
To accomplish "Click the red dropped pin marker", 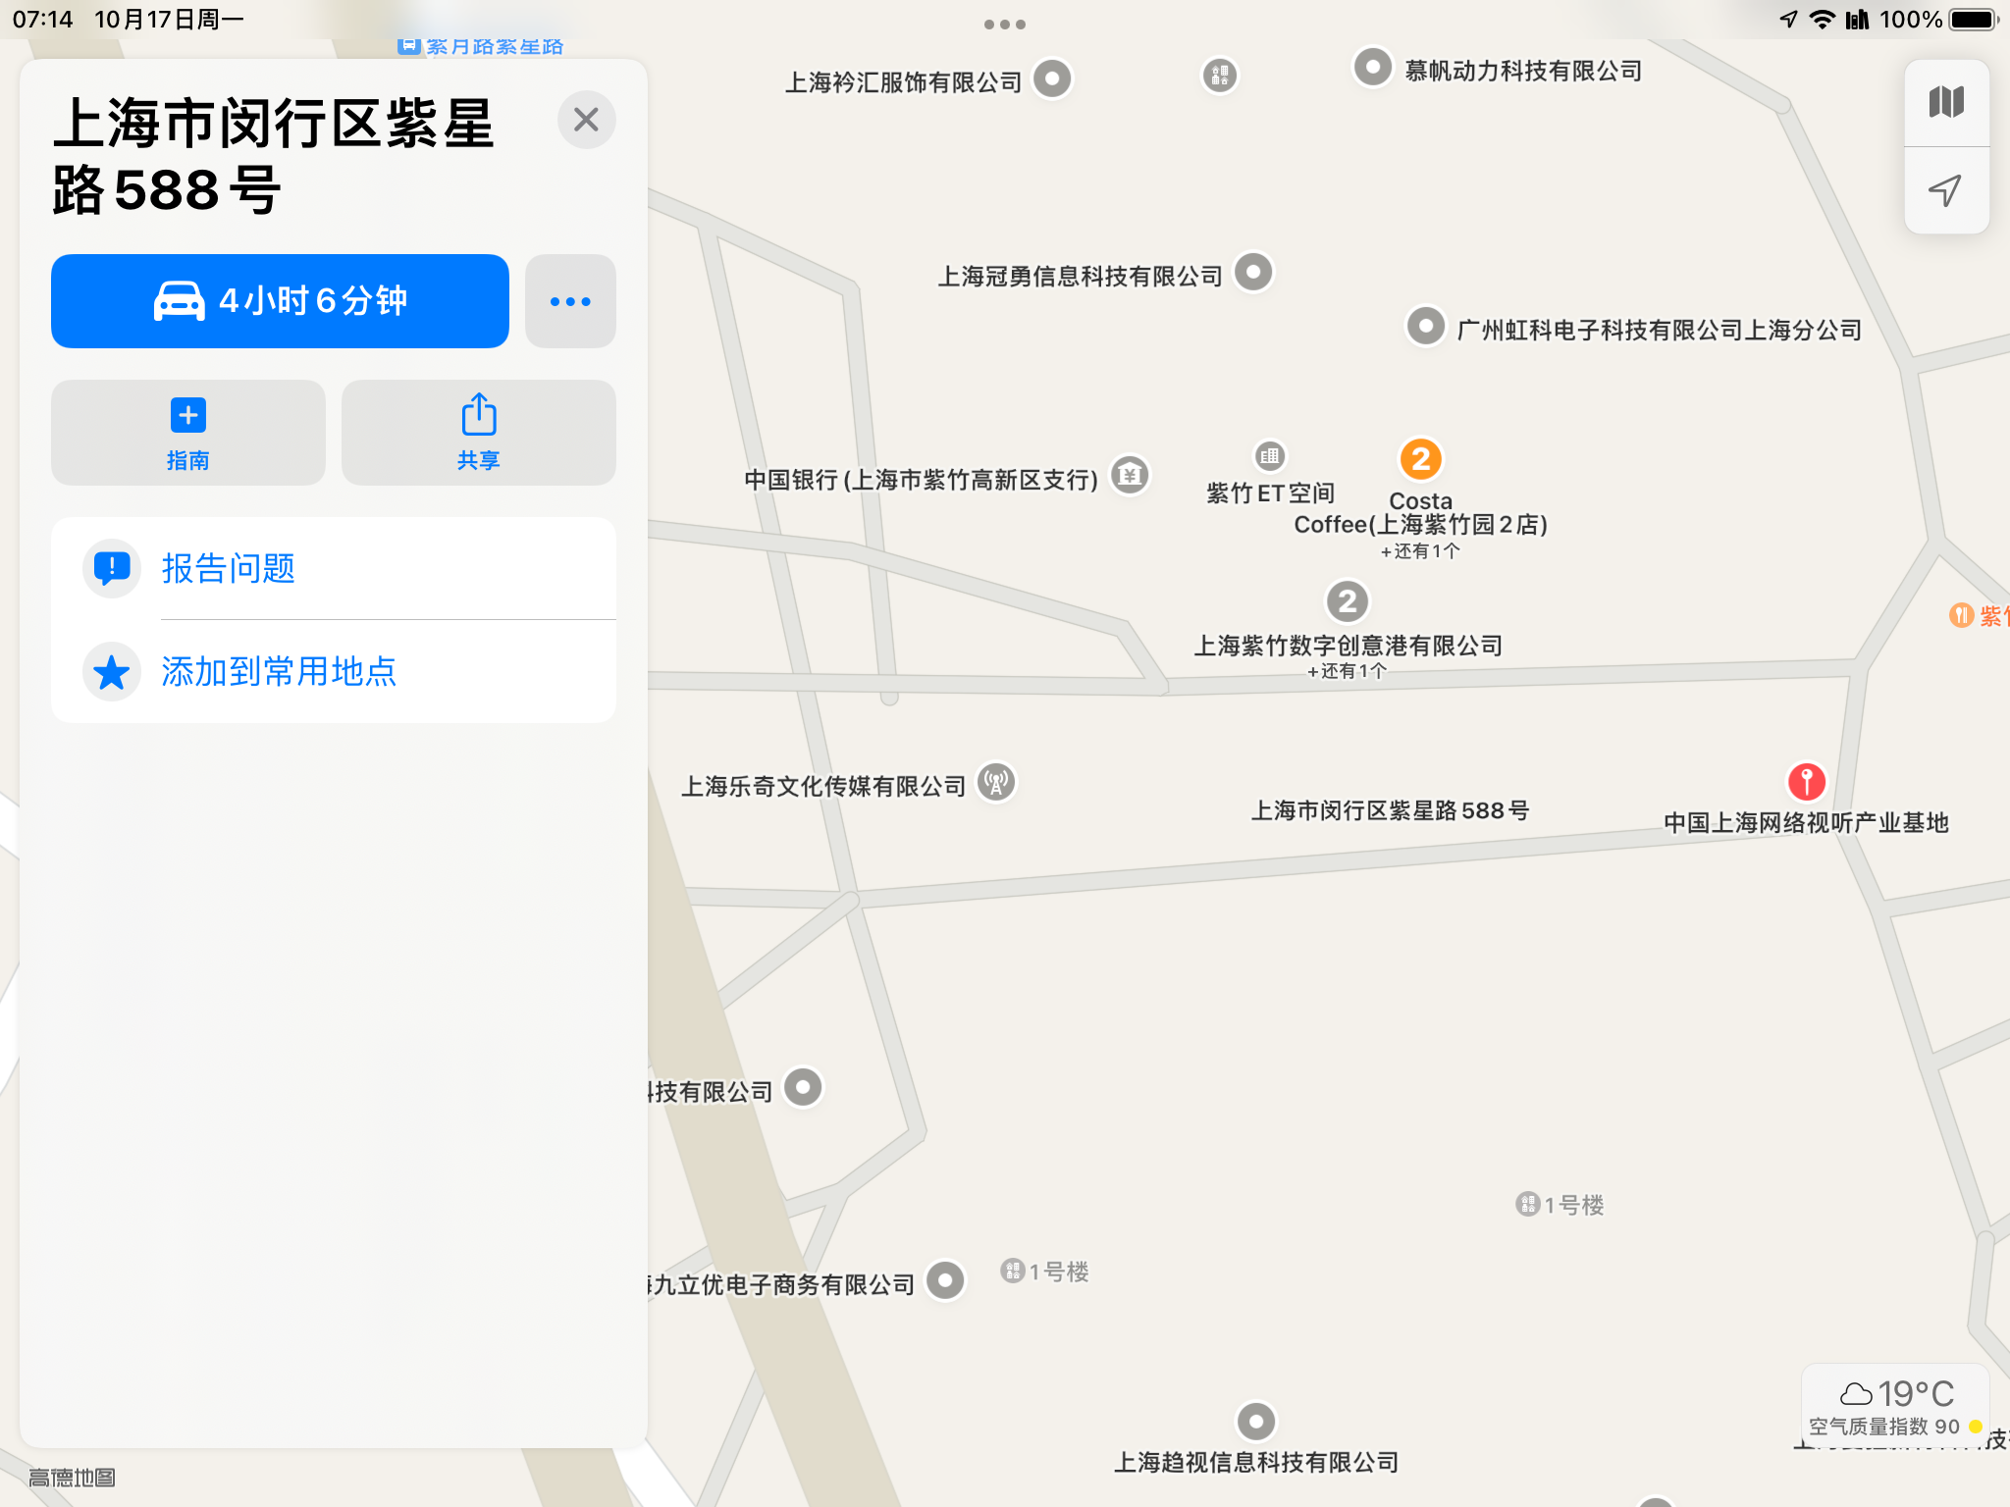I will point(1806,782).
